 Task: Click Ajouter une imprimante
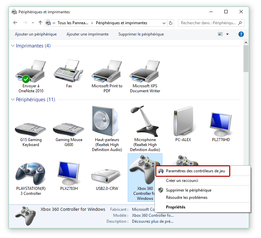click(x=87, y=34)
